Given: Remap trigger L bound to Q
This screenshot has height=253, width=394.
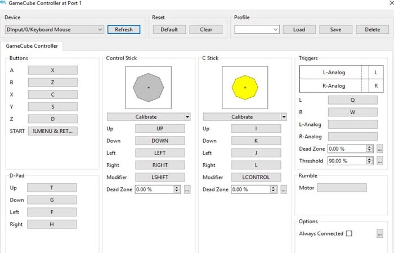Looking at the screenshot, I should pyautogui.click(x=353, y=100).
